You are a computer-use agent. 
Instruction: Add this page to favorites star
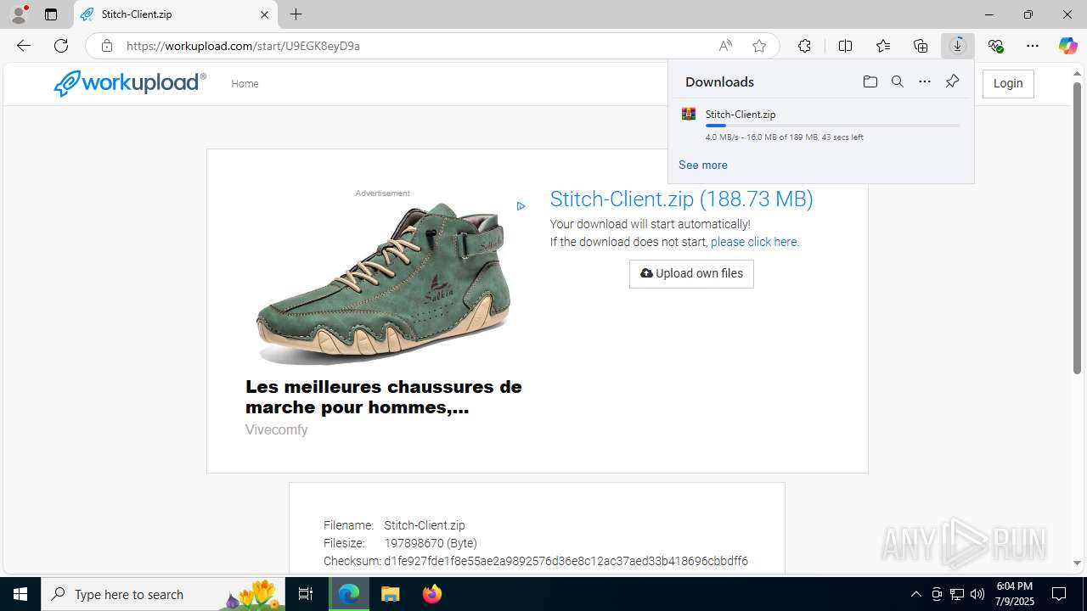click(759, 46)
